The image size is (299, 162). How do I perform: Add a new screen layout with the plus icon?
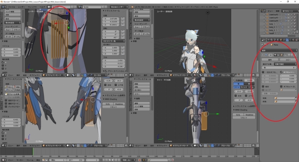pyautogui.click(x=72, y=7)
